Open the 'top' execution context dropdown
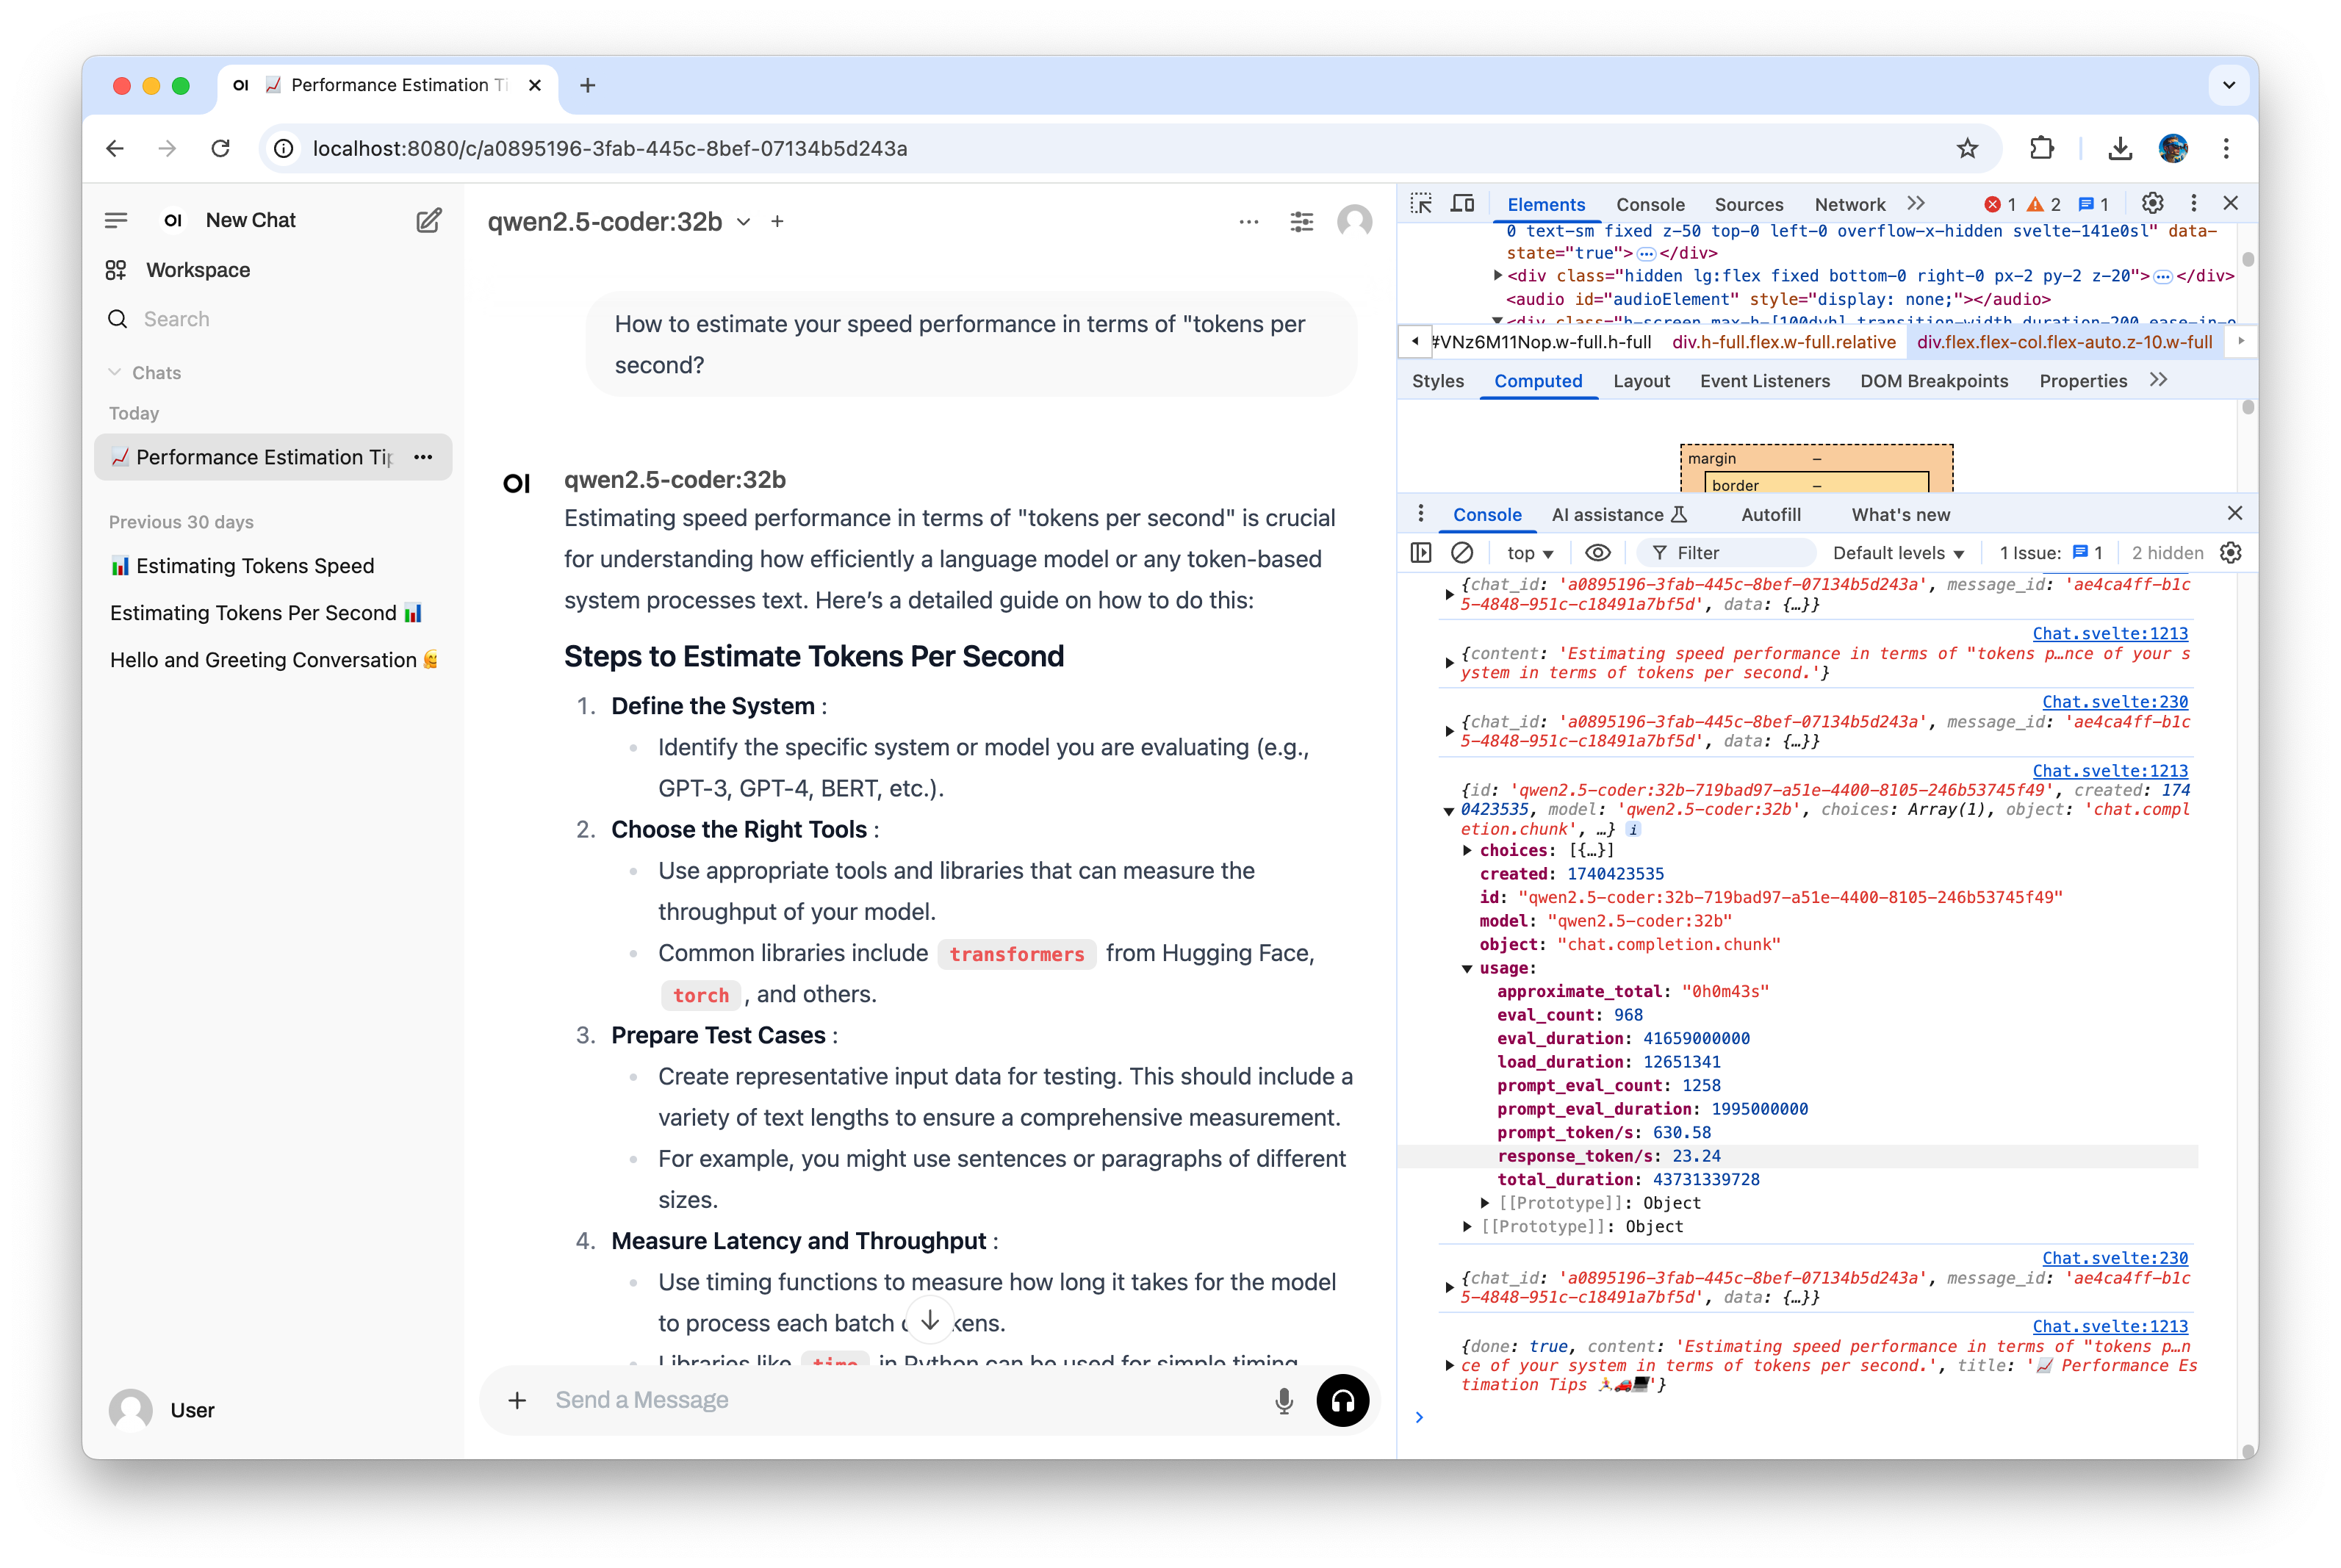This screenshot has height=1568, width=2341. coord(1530,552)
